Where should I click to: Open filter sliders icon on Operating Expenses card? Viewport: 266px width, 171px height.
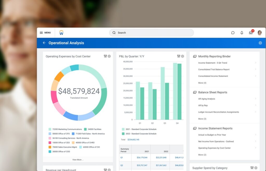tap(105, 56)
